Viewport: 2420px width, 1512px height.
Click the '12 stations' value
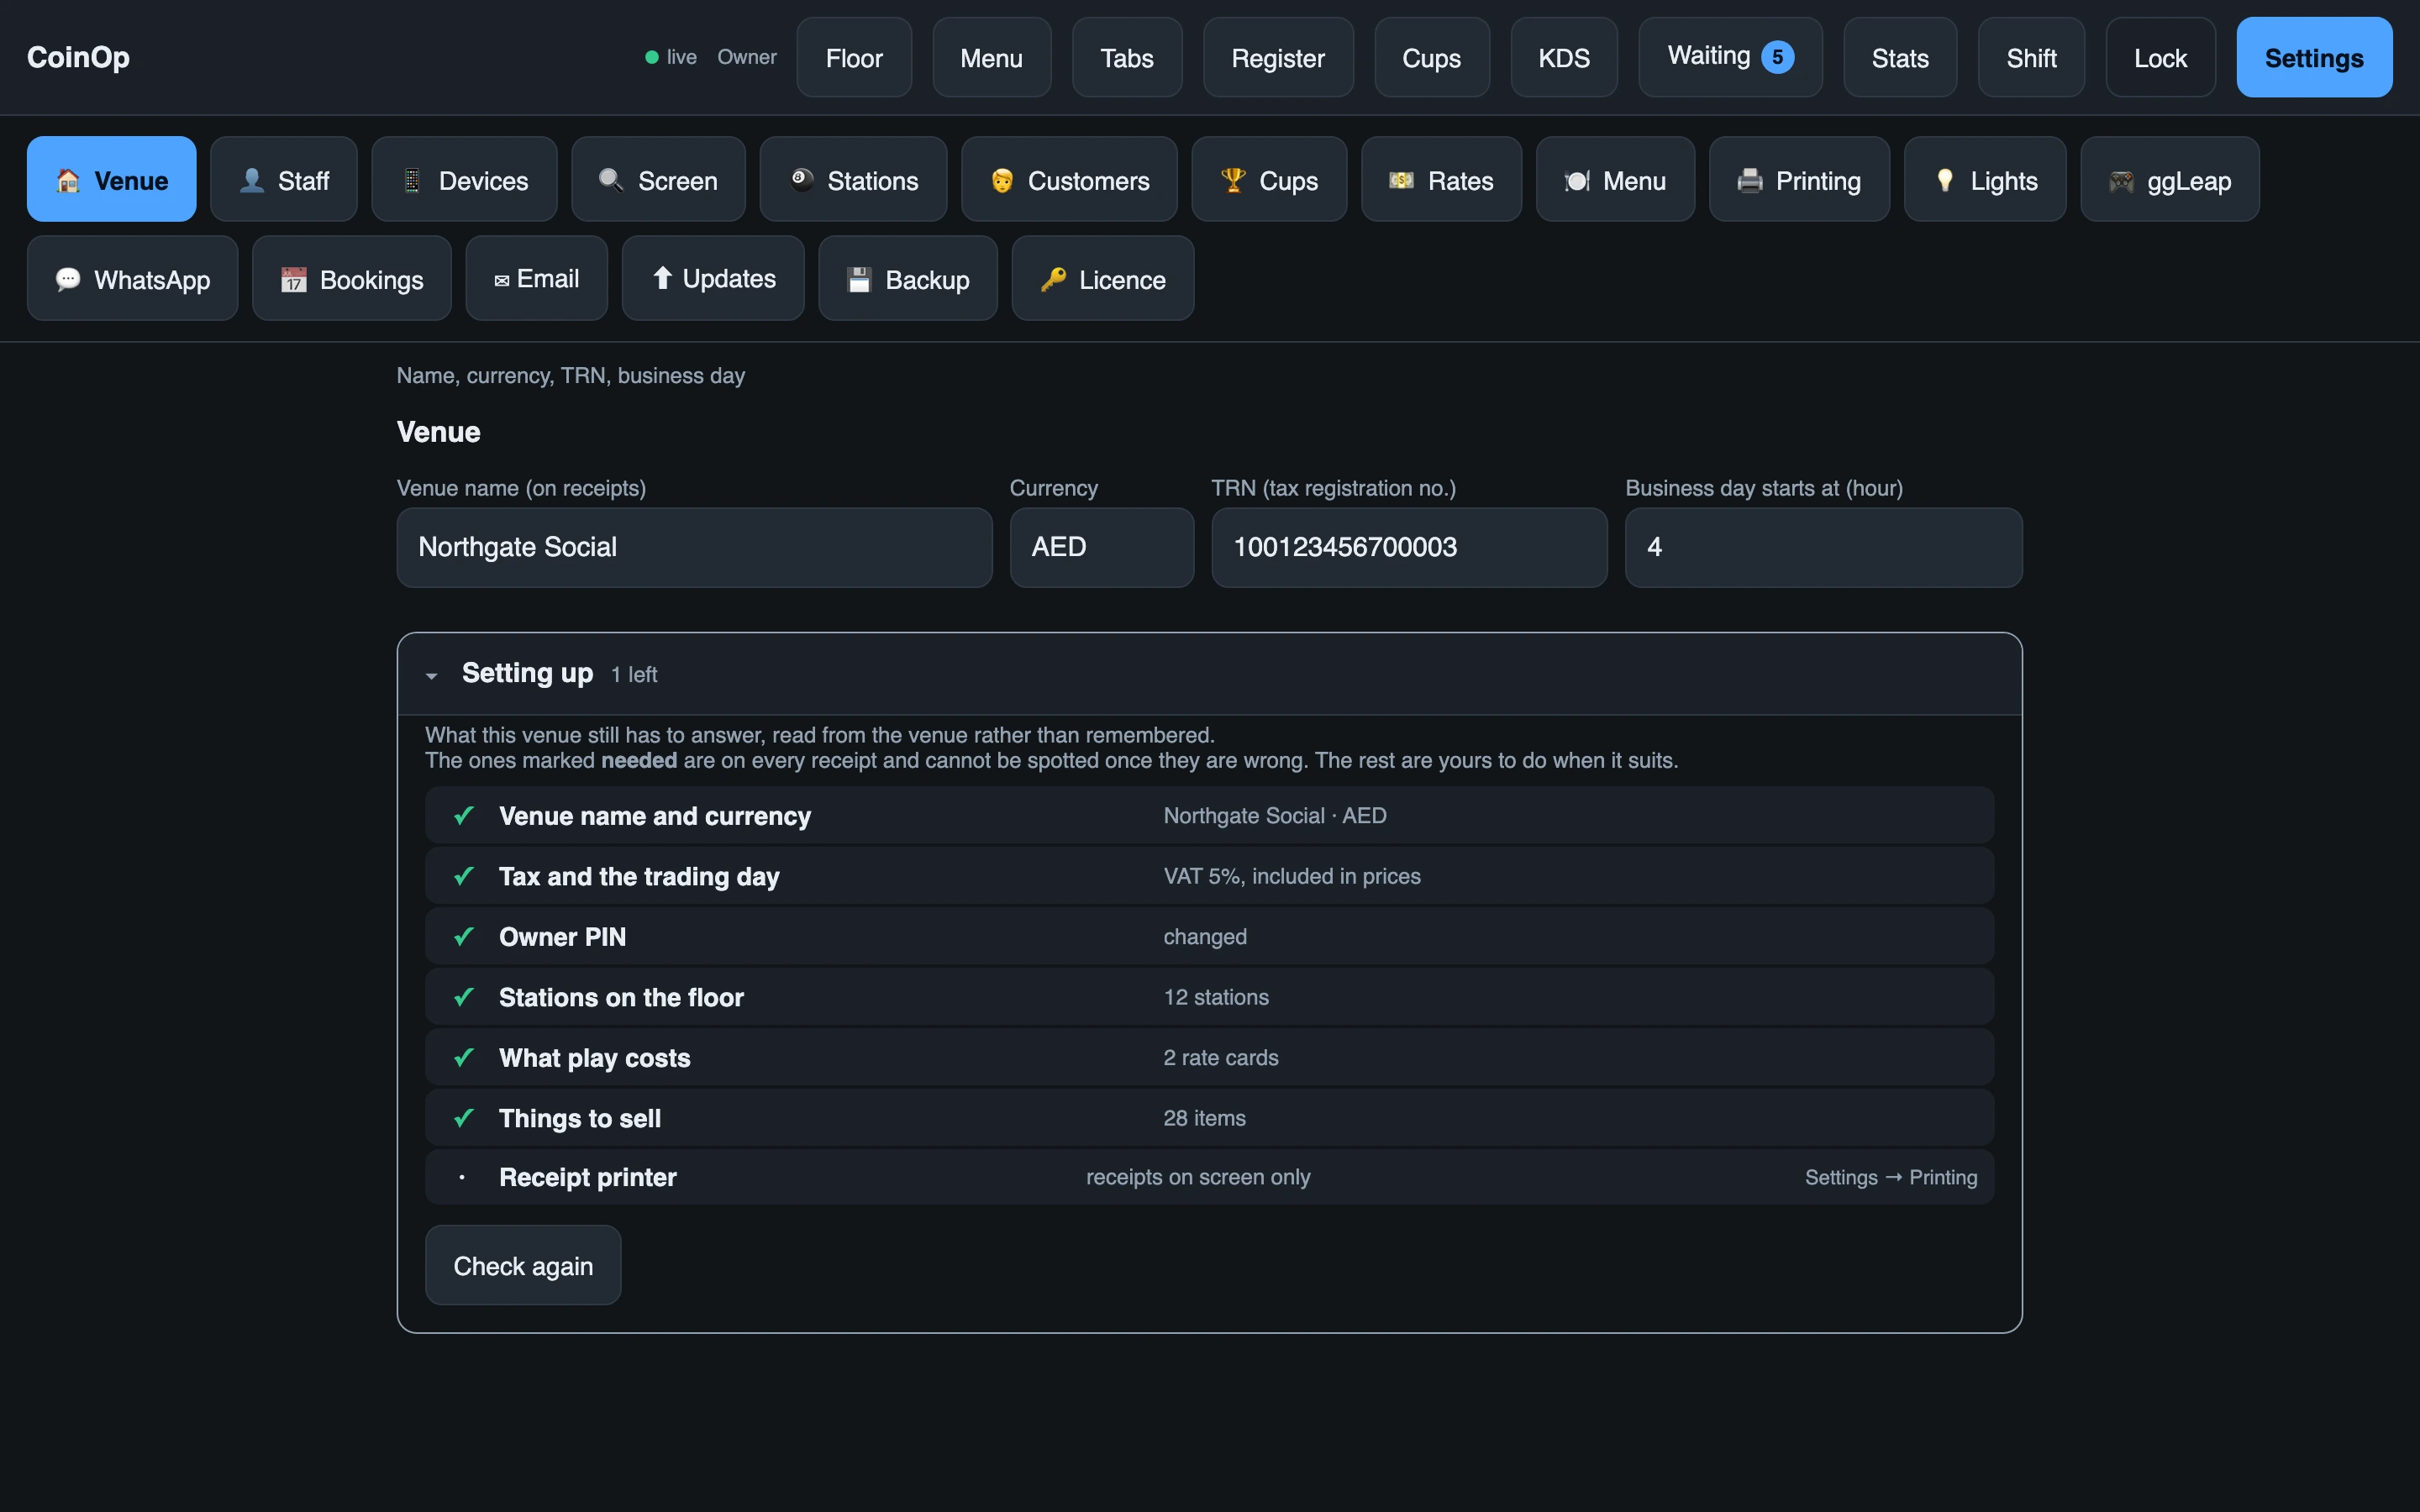tap(1216, 997)
